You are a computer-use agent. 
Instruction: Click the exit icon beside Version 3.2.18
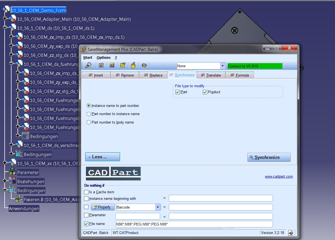pos(290,233)
